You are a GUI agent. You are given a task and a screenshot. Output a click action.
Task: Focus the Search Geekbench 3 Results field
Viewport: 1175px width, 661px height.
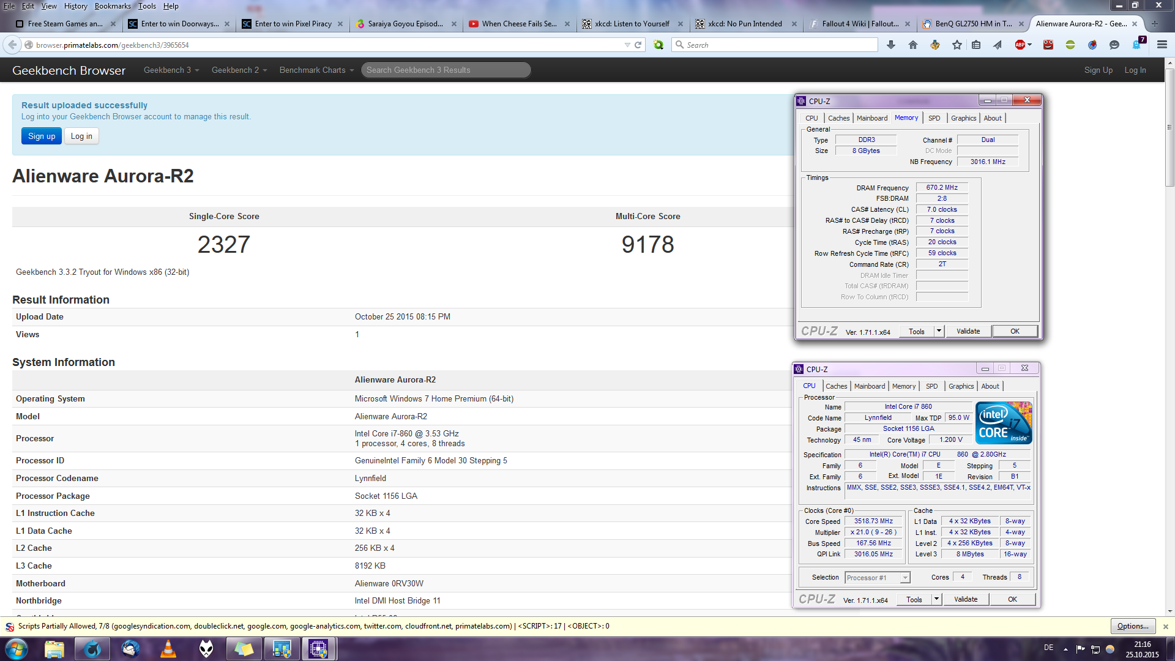446,70
